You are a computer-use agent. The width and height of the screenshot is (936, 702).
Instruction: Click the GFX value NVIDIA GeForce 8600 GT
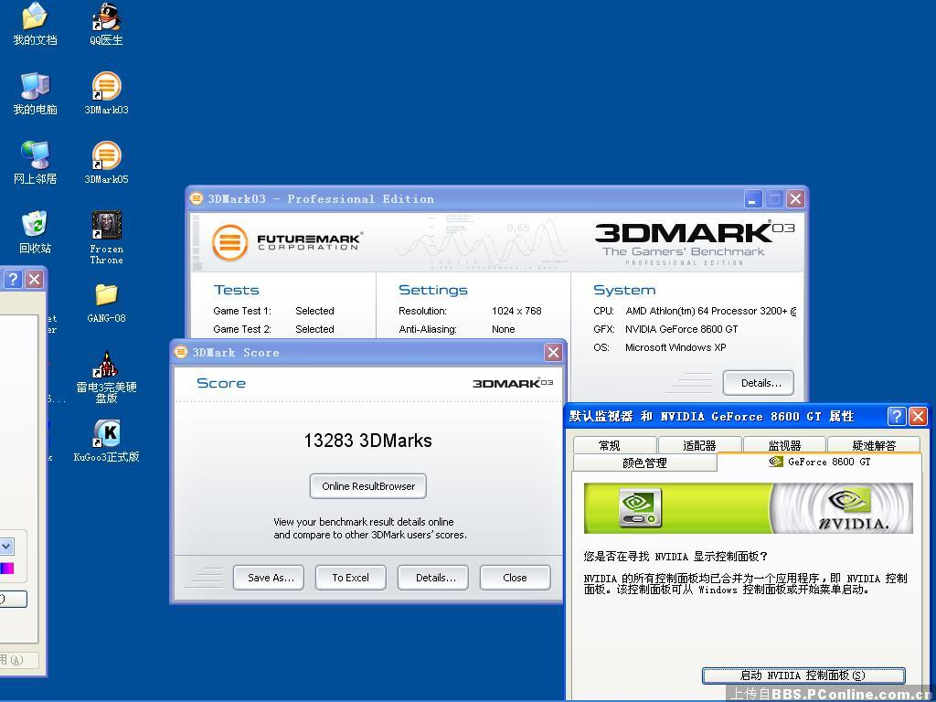[x=681, y=329]
